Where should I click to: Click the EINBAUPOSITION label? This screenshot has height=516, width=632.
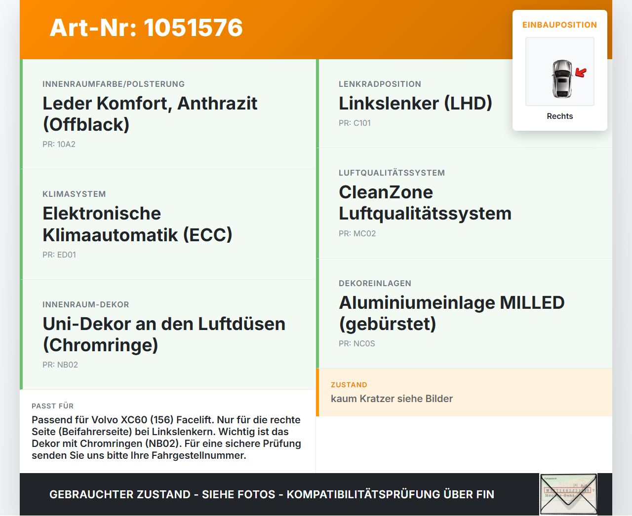[x=560, y=25]
